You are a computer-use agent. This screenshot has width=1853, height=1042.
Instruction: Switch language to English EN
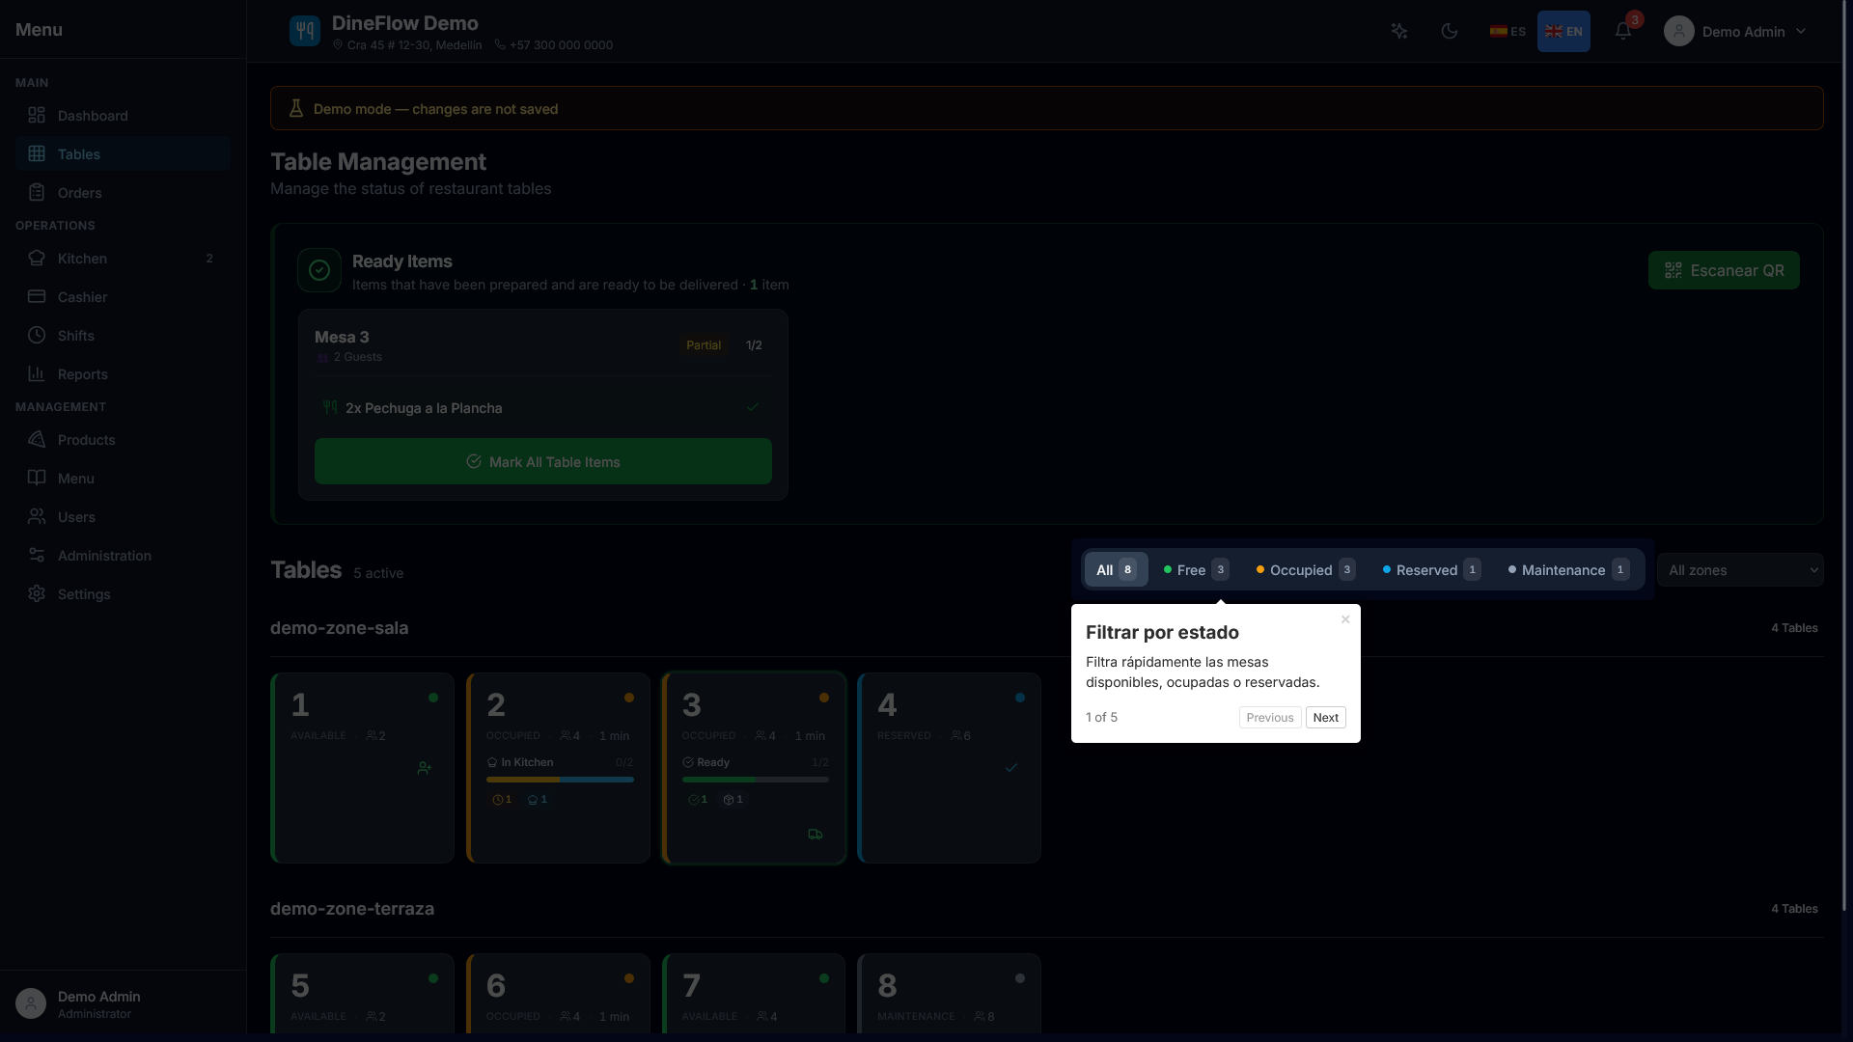tap(1563, 31)
